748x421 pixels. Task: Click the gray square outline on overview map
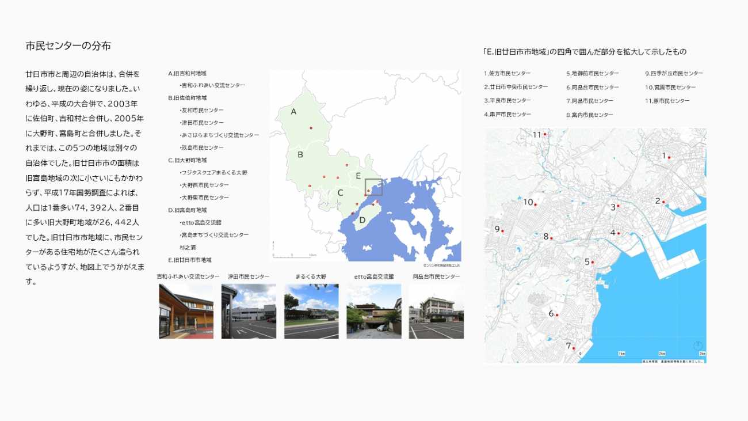pos(373,187)
